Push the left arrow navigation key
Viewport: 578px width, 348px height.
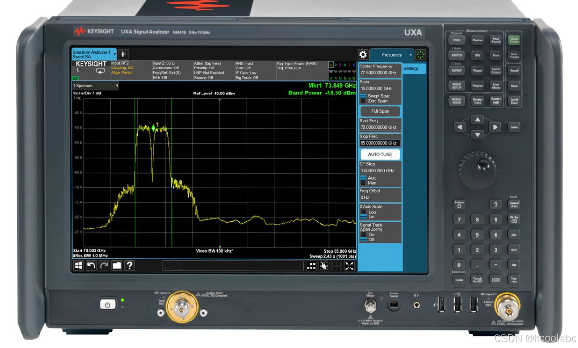[x=460, y=127]
